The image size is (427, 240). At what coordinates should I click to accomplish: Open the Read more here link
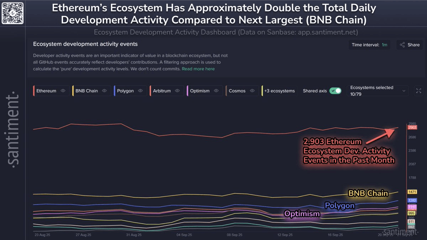pyautogui.click(x=198, y=69)
